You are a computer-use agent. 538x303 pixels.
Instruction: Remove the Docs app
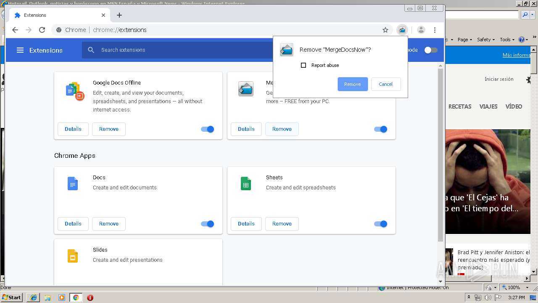tap(109, 224)
